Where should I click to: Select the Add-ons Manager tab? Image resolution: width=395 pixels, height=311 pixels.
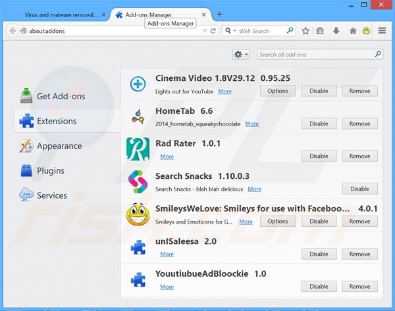[x=161, y=15]
